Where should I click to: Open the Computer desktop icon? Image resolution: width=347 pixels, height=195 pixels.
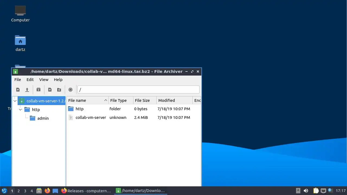pos(20,14)
